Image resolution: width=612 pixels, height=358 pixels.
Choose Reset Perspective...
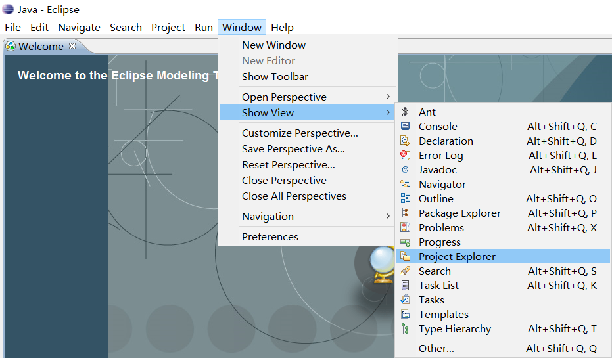[x=308, y=165]
